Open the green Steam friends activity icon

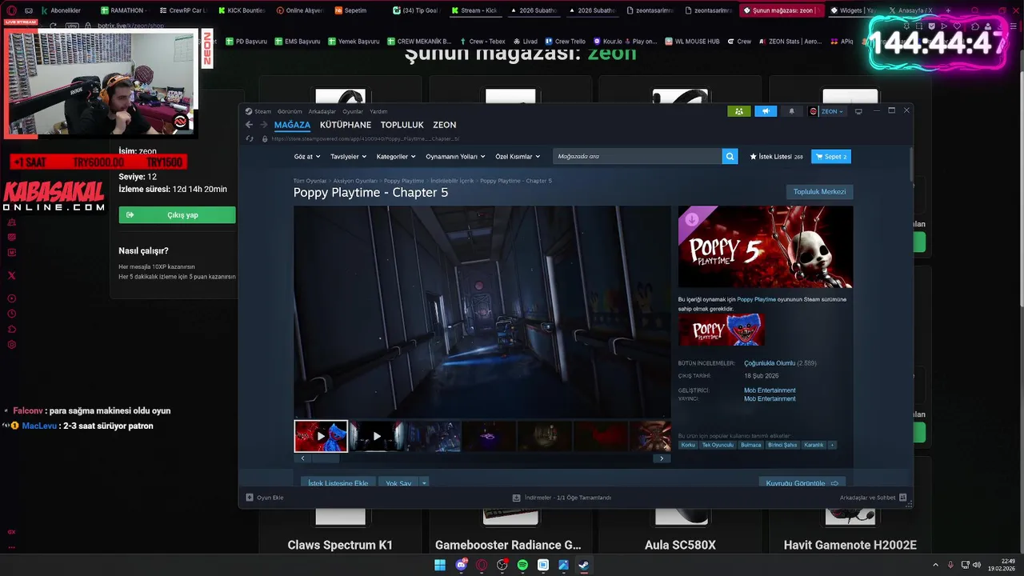coord(739,111)
